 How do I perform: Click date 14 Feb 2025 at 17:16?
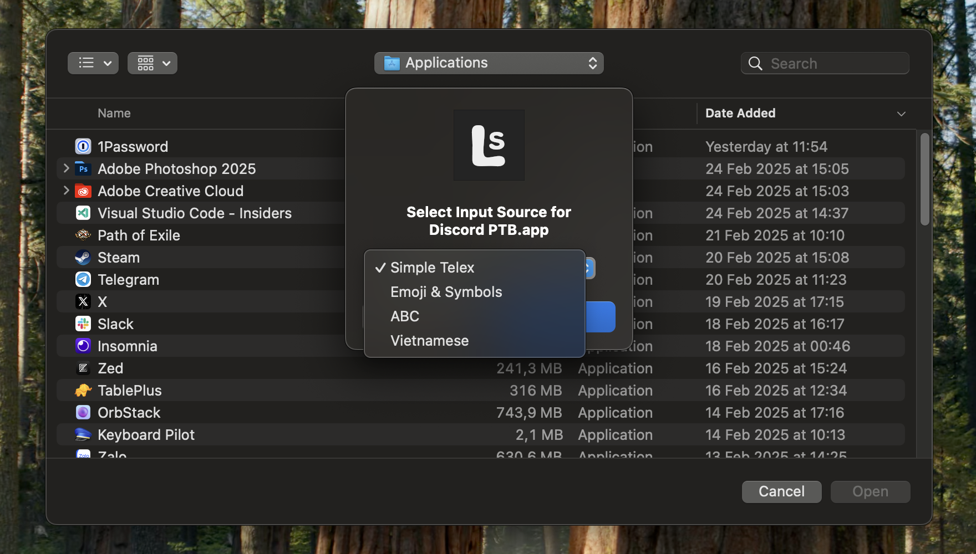[775, 413]
